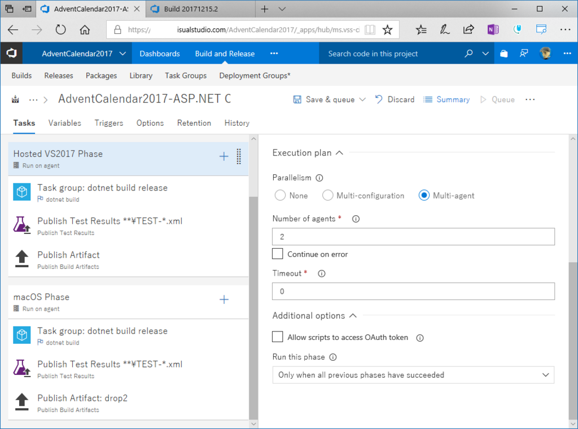The height and width of the screenshot is (429, 578).
Task: Switch to Triggers tab
Action: tap(109, 123)
